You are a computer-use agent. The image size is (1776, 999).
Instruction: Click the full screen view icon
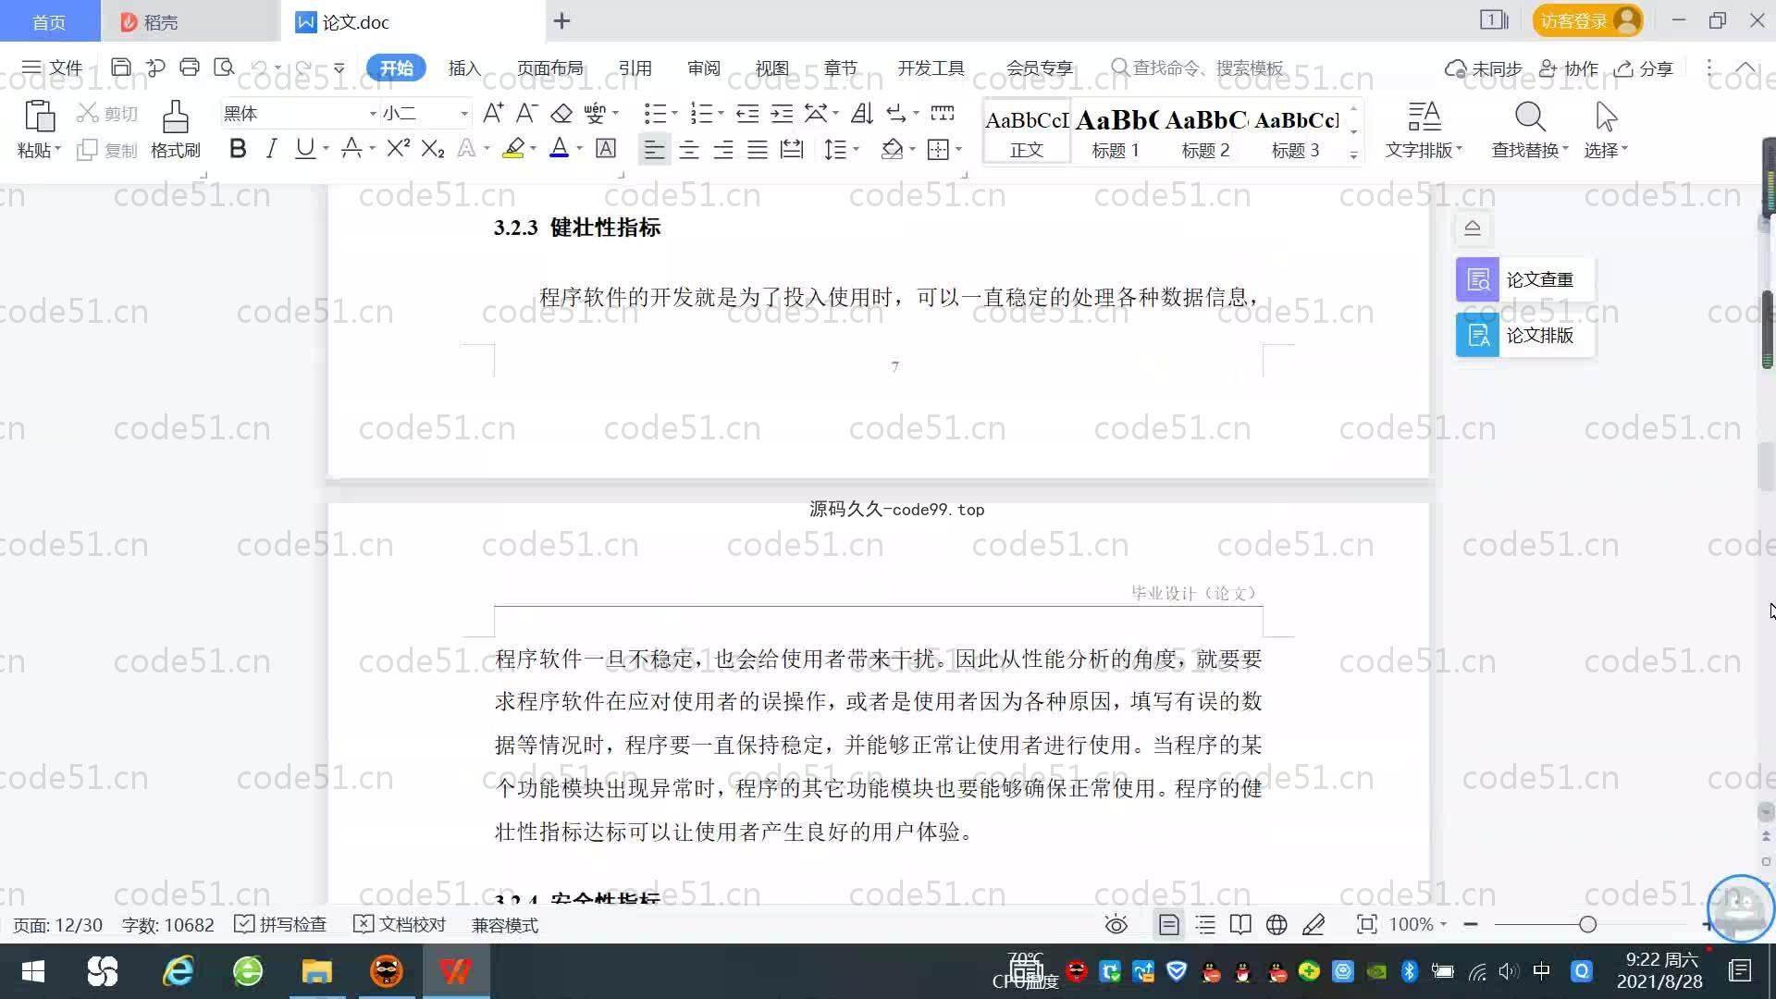point(1366,925)
